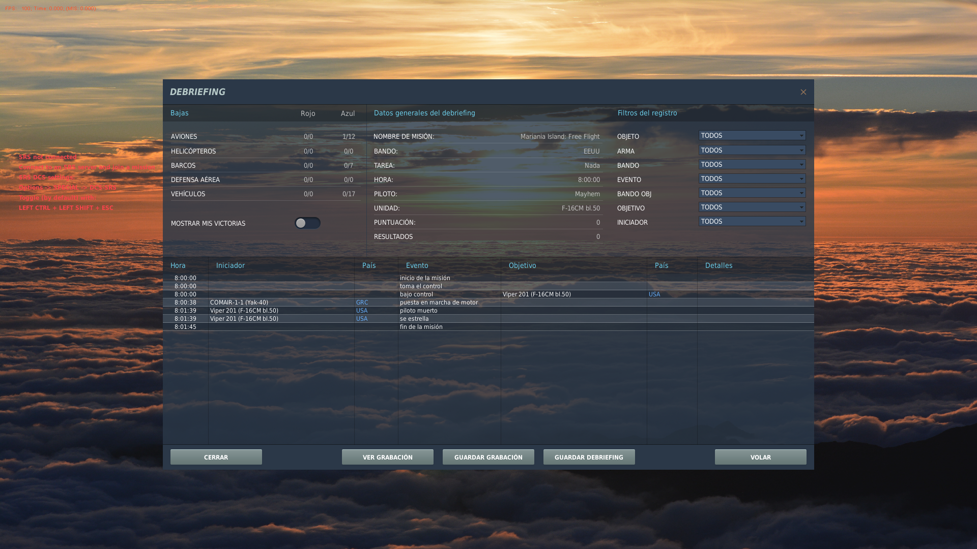Viewport: 977px width, 549px height.
Task: Click the BARCOS casualties row label
Action: (183, 166)
